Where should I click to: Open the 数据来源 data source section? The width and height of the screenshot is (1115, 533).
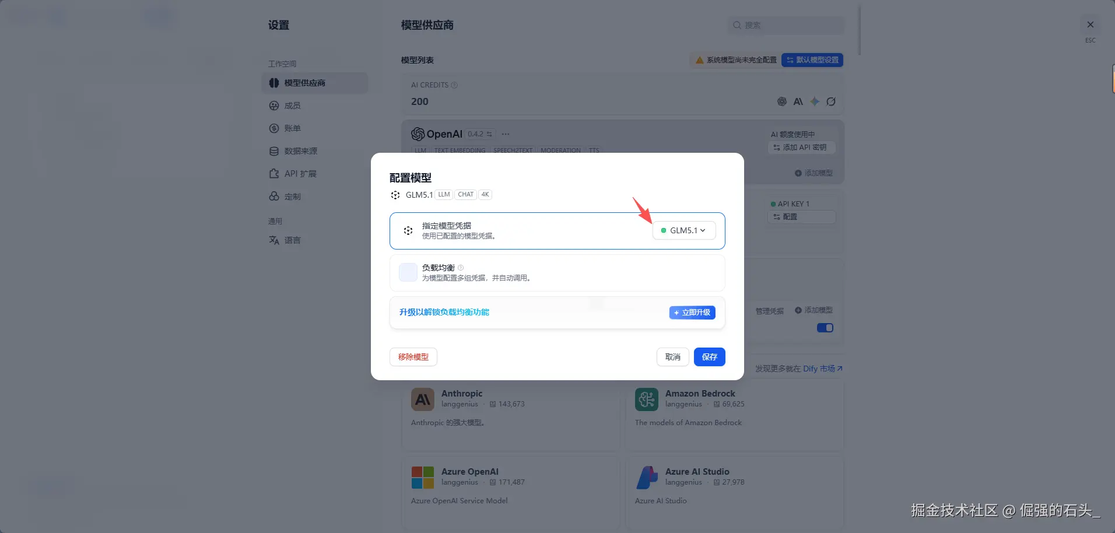[315, 151]
